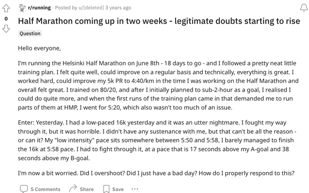Upvote the half marathon post

click(x=6, y=8)
